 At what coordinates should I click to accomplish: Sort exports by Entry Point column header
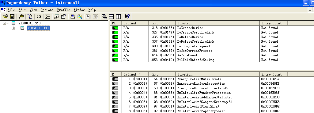coord(274,74)
